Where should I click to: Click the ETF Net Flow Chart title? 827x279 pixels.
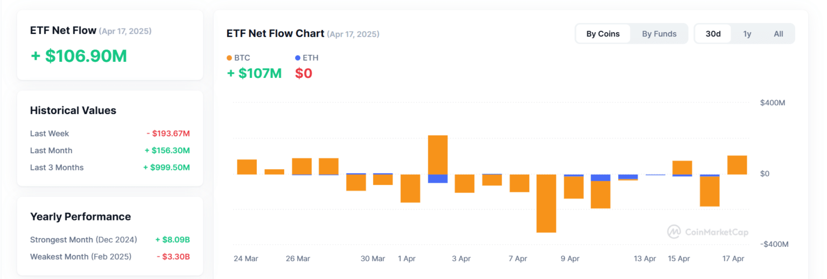(x=275, y=34)
